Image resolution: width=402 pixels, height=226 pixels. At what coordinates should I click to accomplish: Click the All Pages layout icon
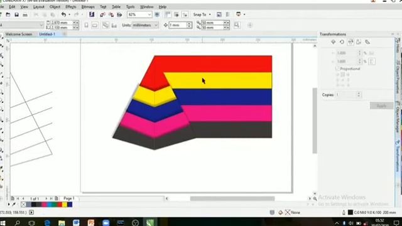106,25
